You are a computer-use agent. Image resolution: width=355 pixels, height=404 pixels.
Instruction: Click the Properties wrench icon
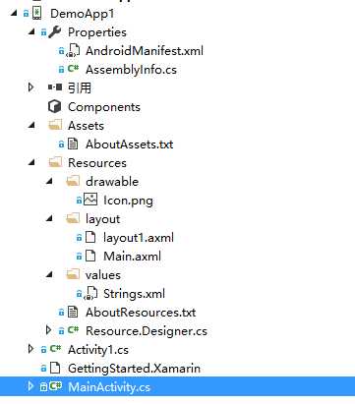click(54, 32)
